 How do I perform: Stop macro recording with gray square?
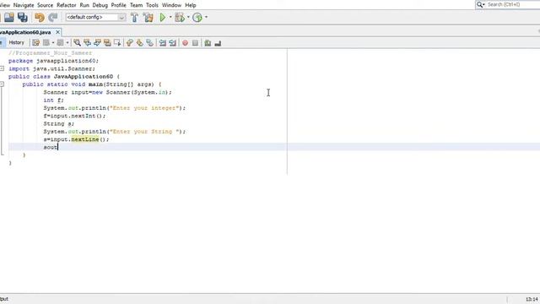coord(195,43)
